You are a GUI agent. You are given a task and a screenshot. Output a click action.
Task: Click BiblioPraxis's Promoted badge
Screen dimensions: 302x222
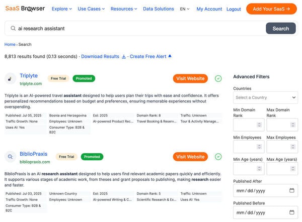coord(92,157)
